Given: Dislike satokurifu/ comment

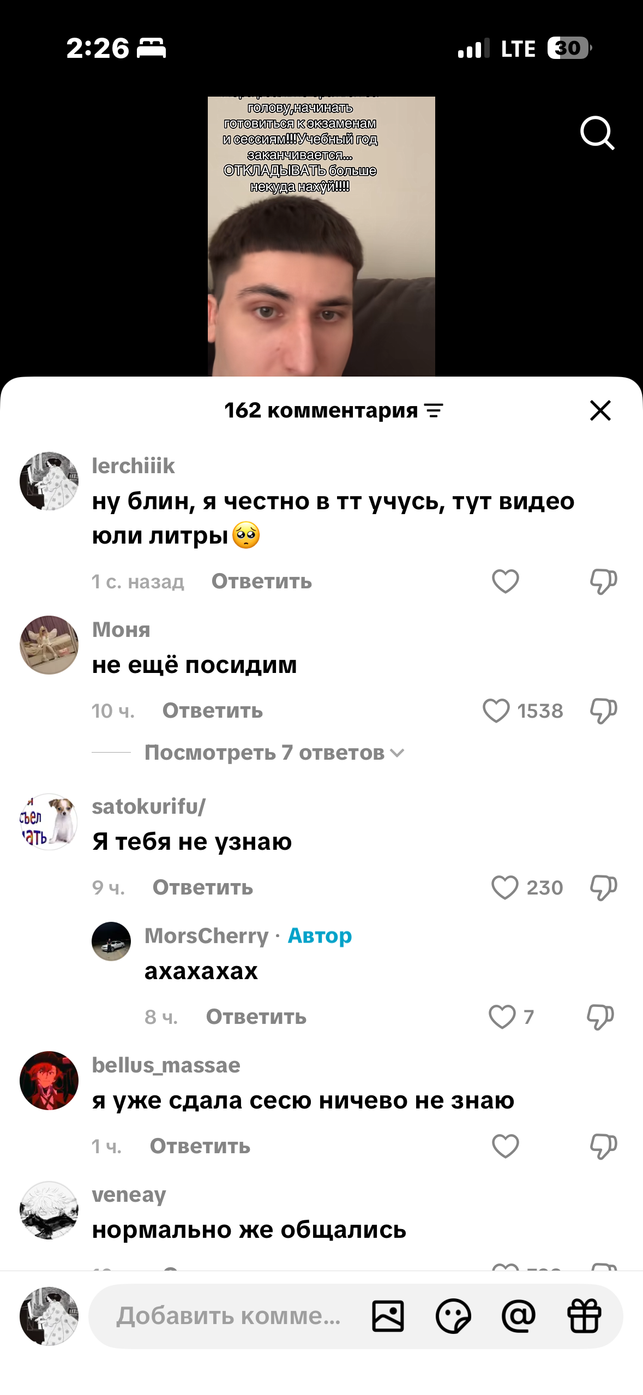Looking at the screenshot, I should [x=603, y=887].
